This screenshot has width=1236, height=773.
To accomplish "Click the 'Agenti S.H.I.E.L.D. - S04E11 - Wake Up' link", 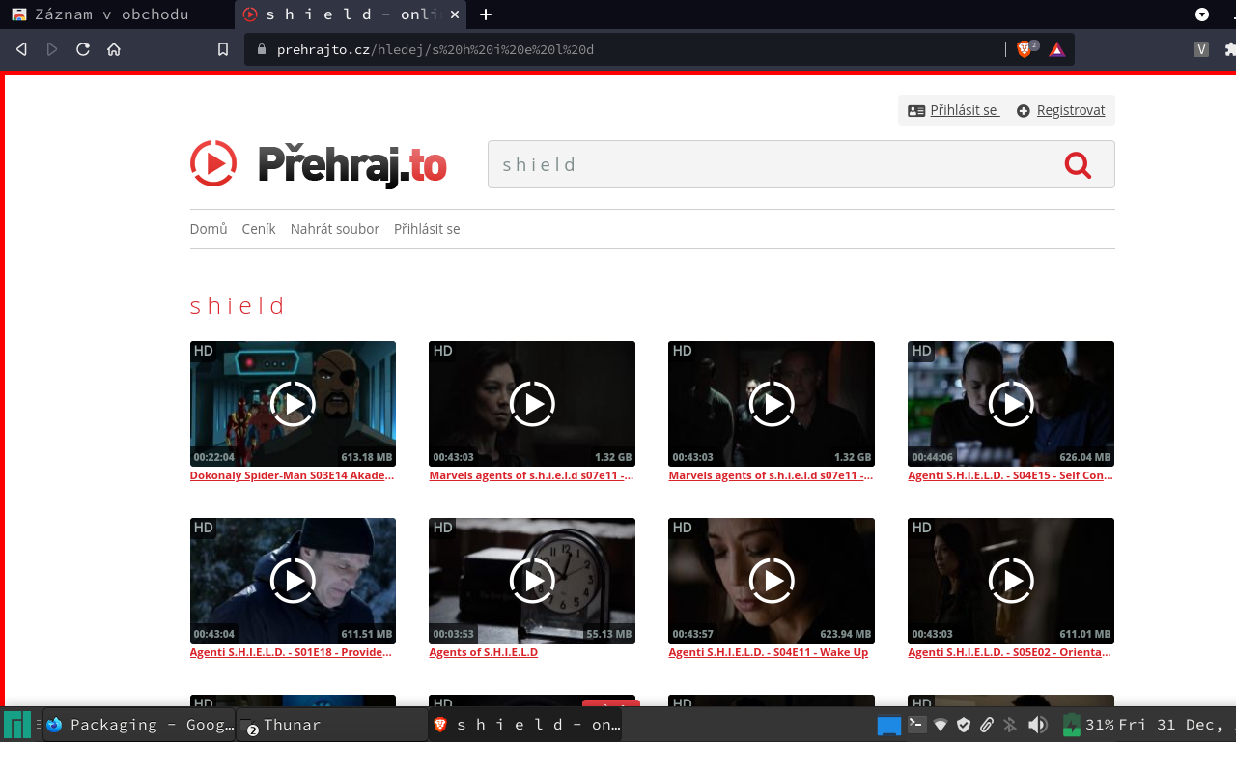I will tap(769, 652).
